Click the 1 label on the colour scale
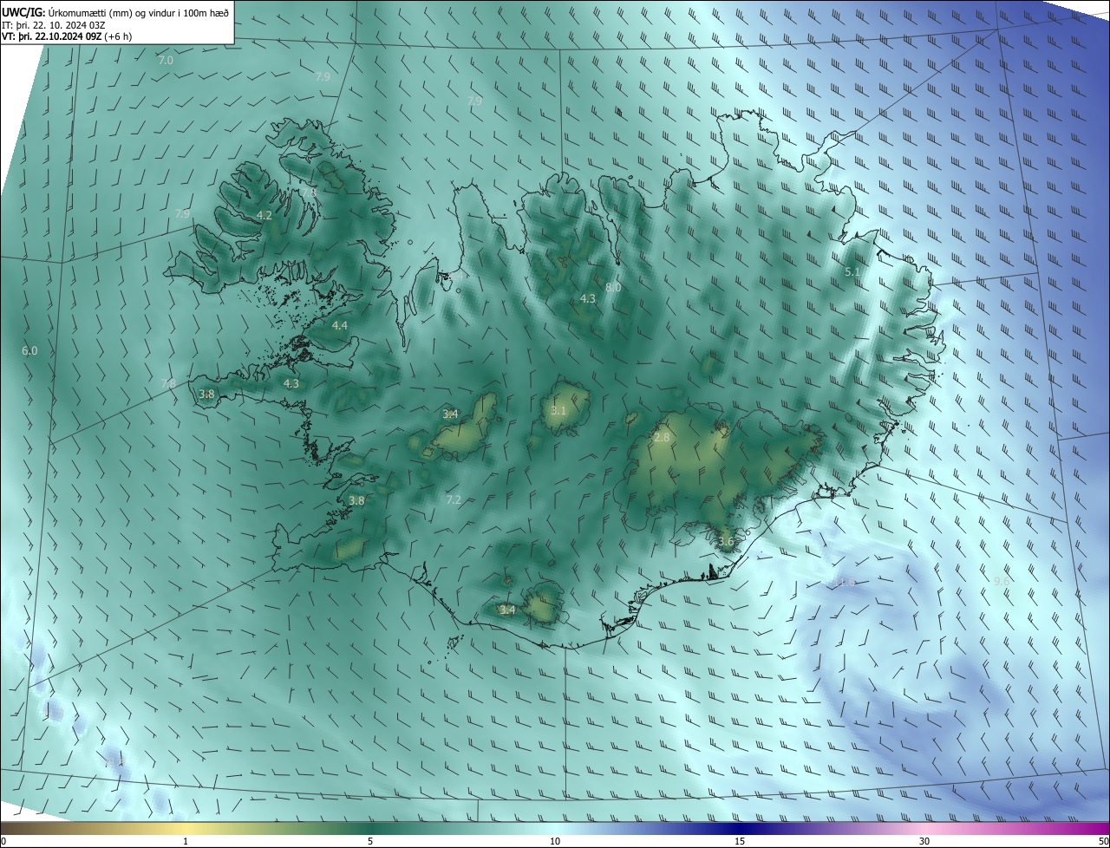1110x848 pixels. tap(186, 841)
